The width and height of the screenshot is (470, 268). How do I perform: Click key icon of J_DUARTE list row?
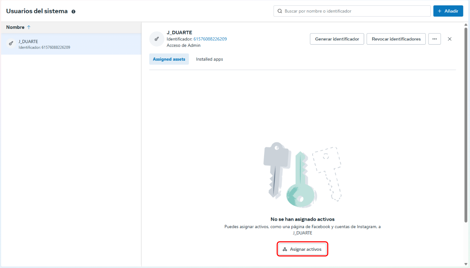11,44
